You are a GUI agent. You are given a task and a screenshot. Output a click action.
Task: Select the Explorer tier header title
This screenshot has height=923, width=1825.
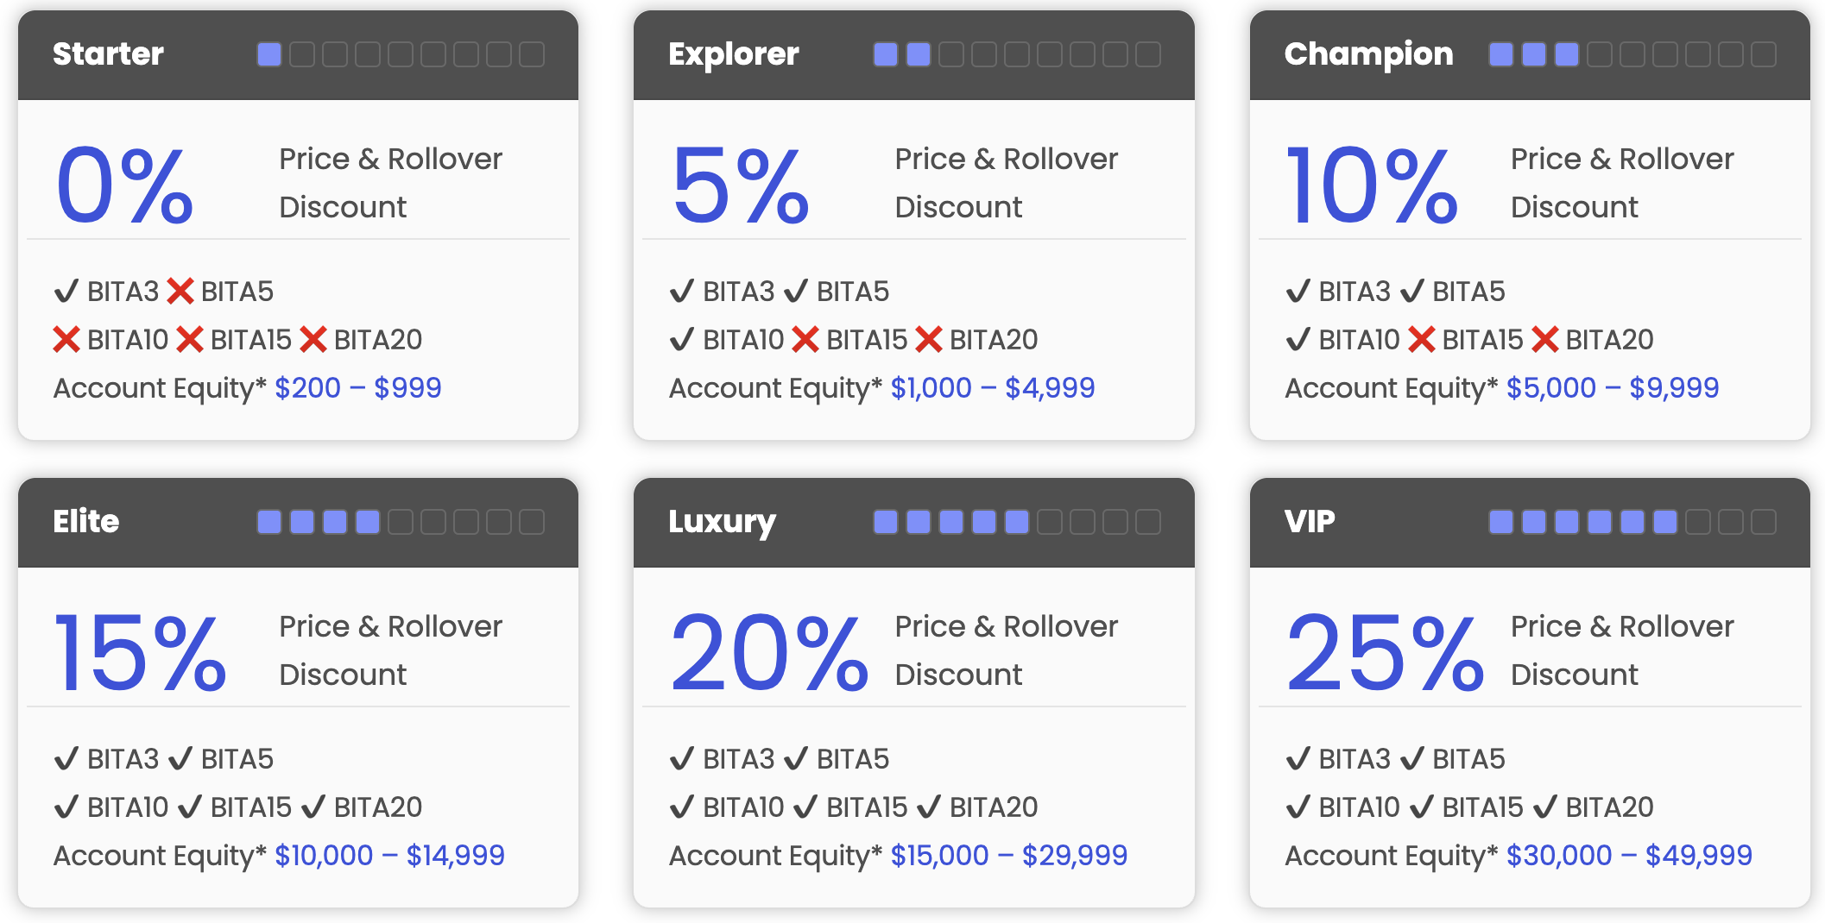point(734,54)
